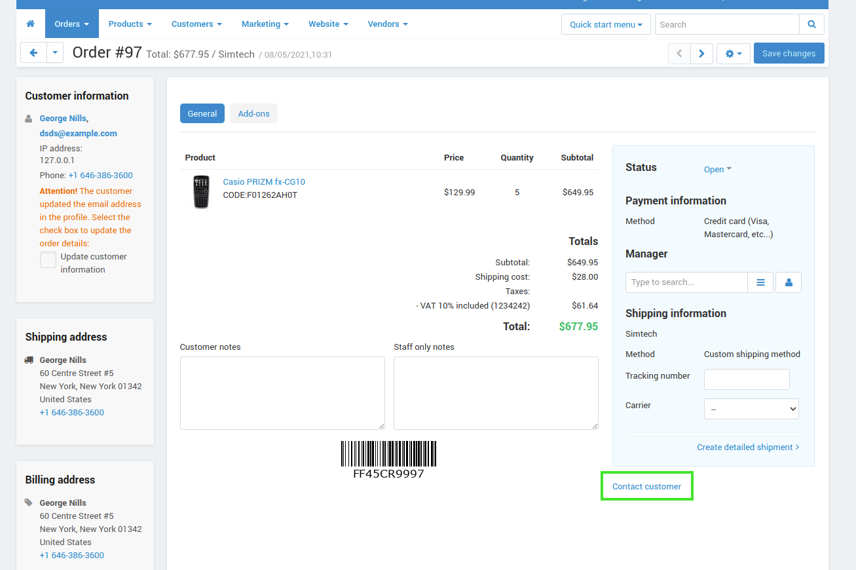The width and height of the screenshot is (856, 570).
Task: Change order status Open dropdown
Action: (x=717, y=169)
